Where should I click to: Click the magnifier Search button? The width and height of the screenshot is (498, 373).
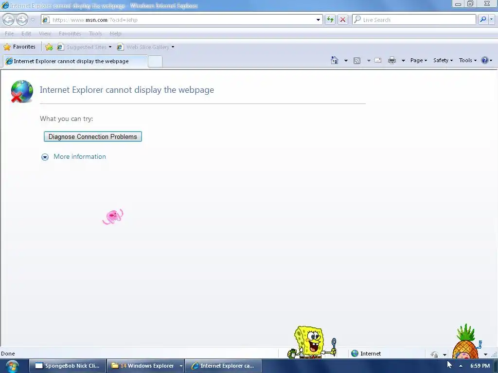click(x=483, y=19)
